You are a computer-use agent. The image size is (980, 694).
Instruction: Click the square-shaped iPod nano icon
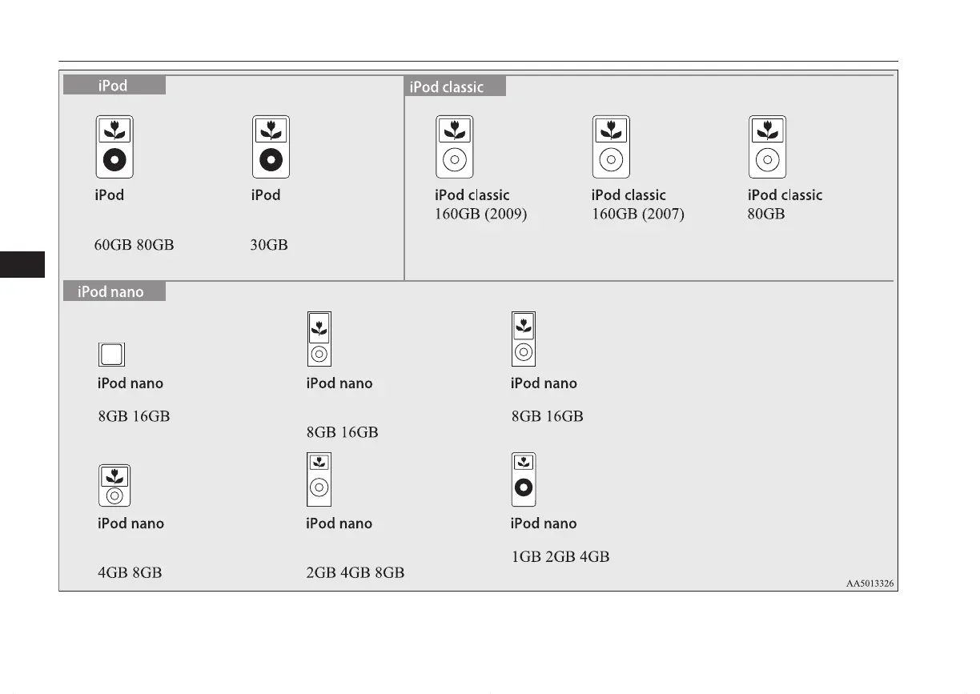click(112, 355)
